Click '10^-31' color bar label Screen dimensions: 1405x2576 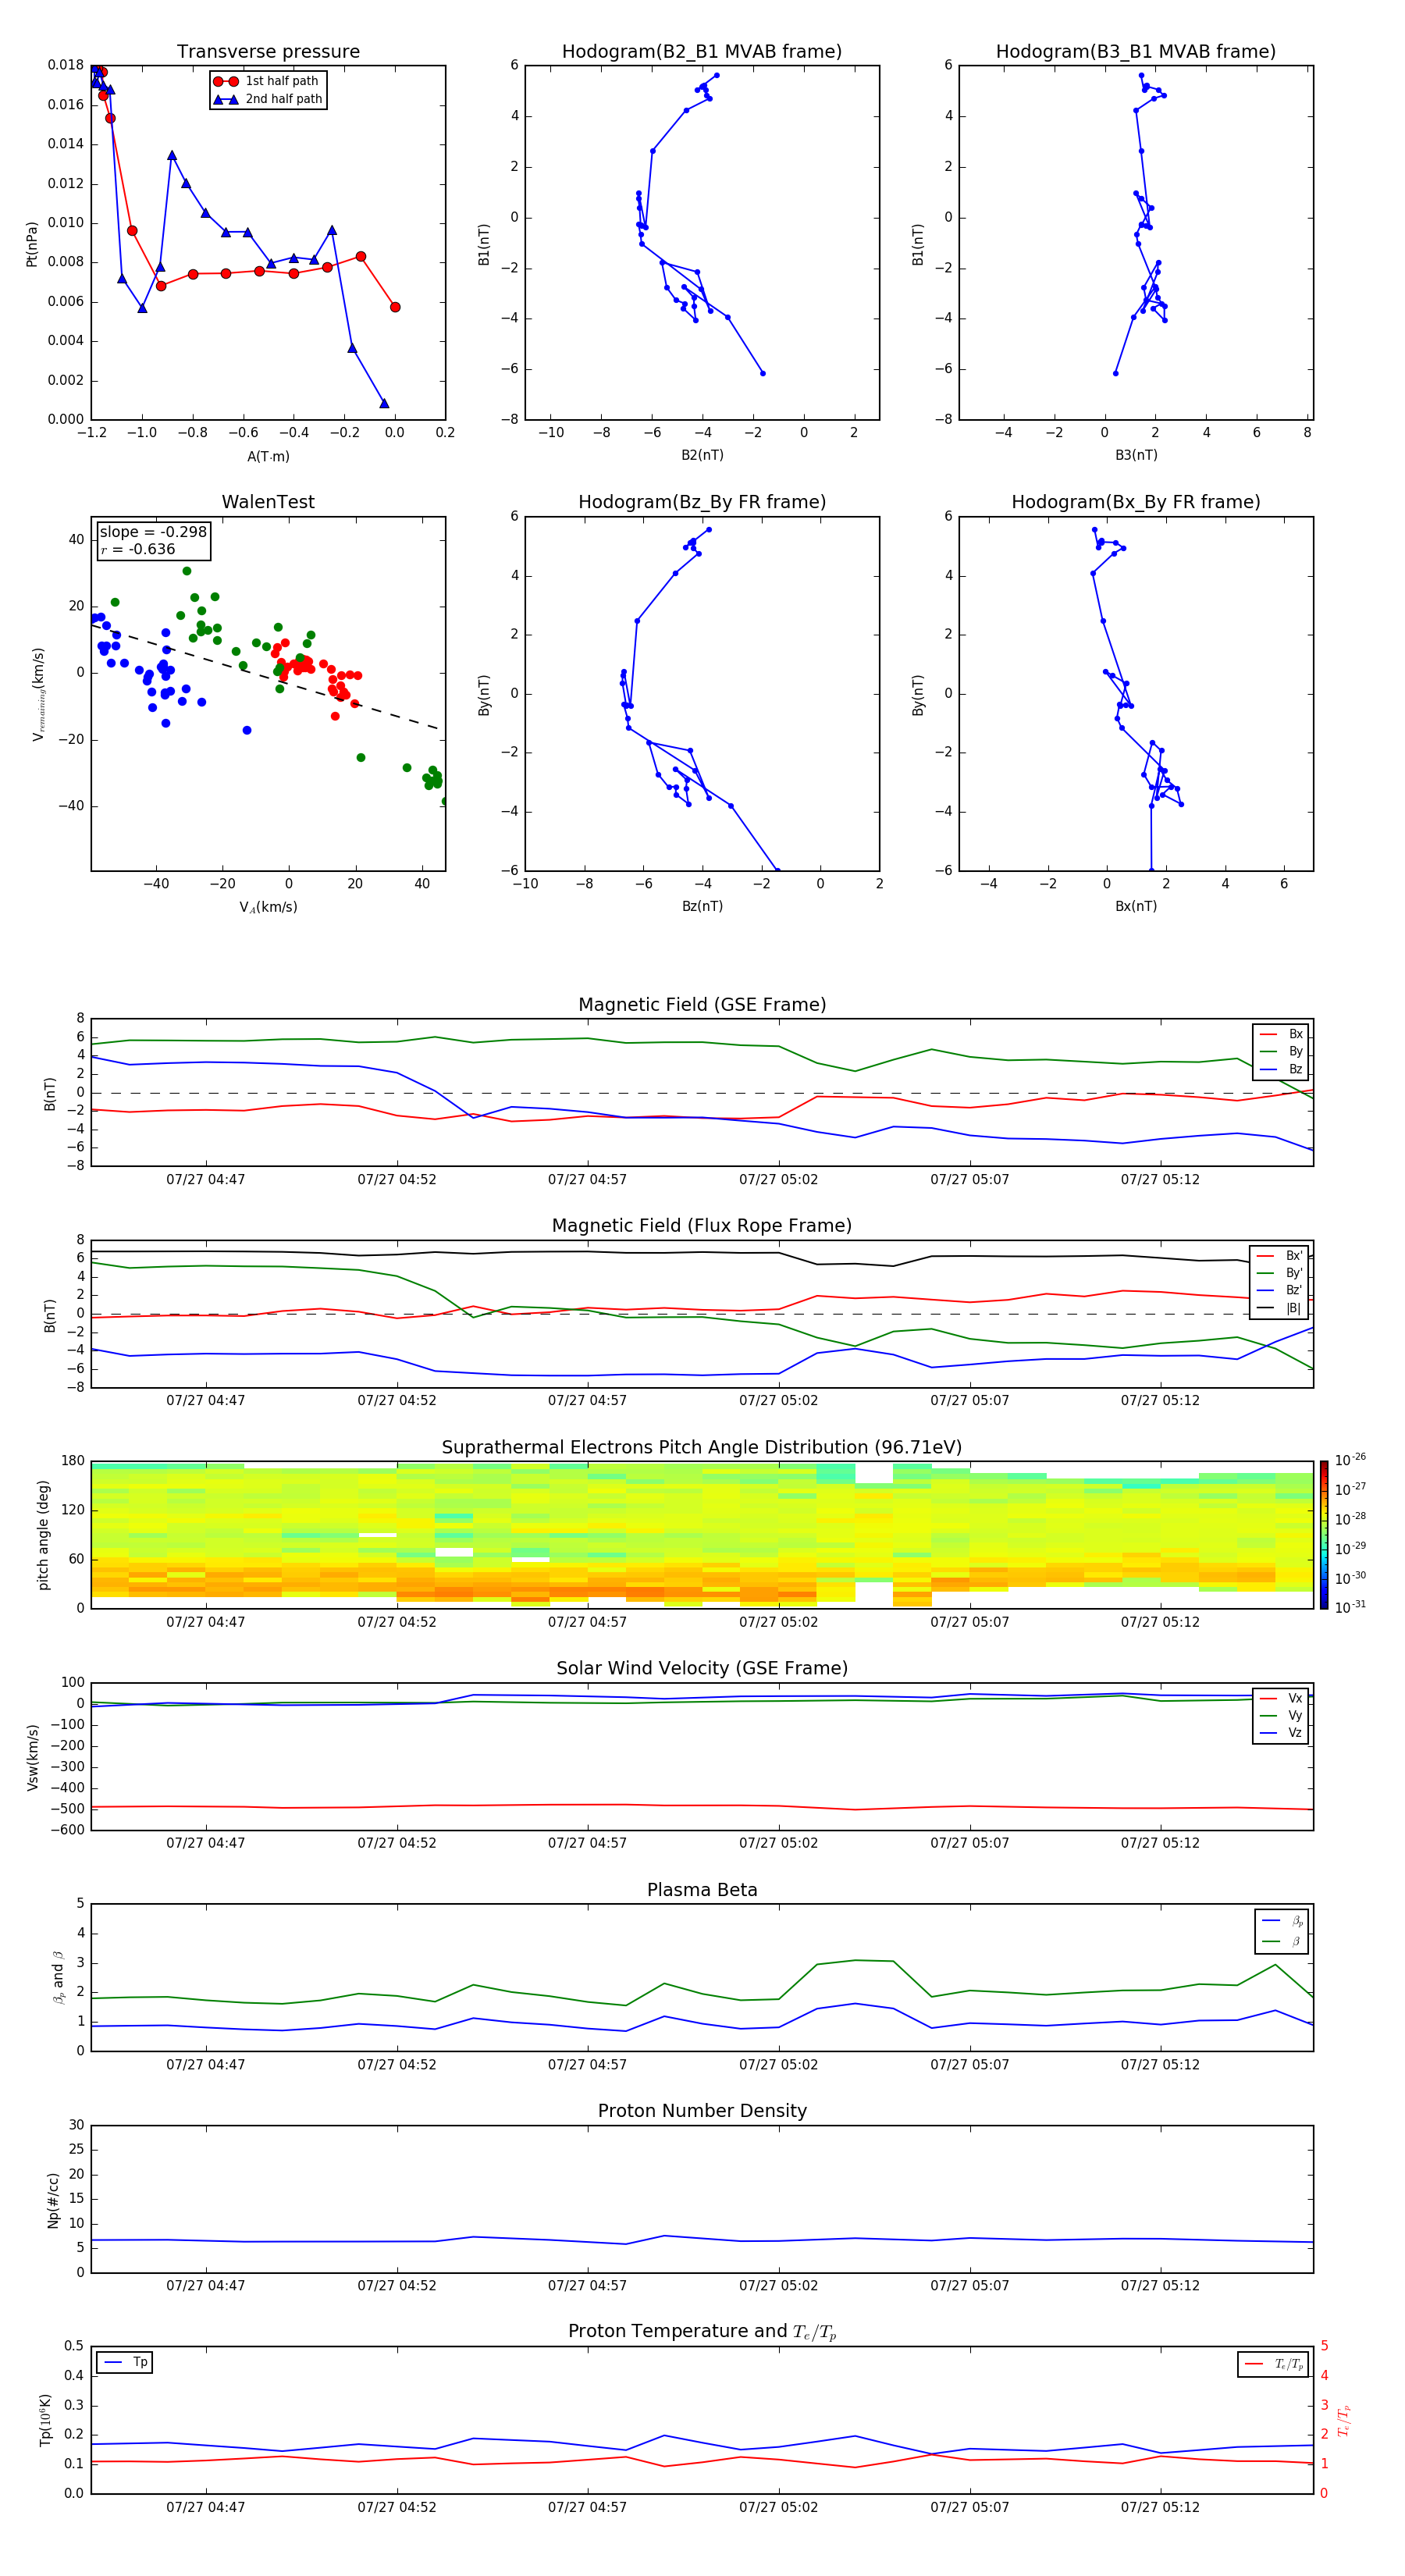pos(1350,1607)
